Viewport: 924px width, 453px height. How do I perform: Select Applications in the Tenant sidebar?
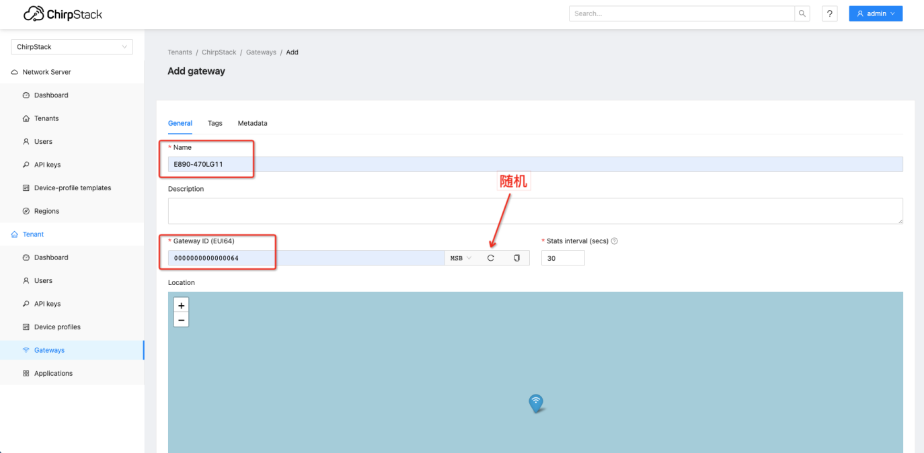(x=53, y=373)
